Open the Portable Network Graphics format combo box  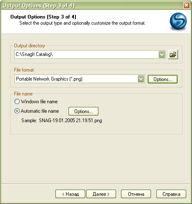80,79
